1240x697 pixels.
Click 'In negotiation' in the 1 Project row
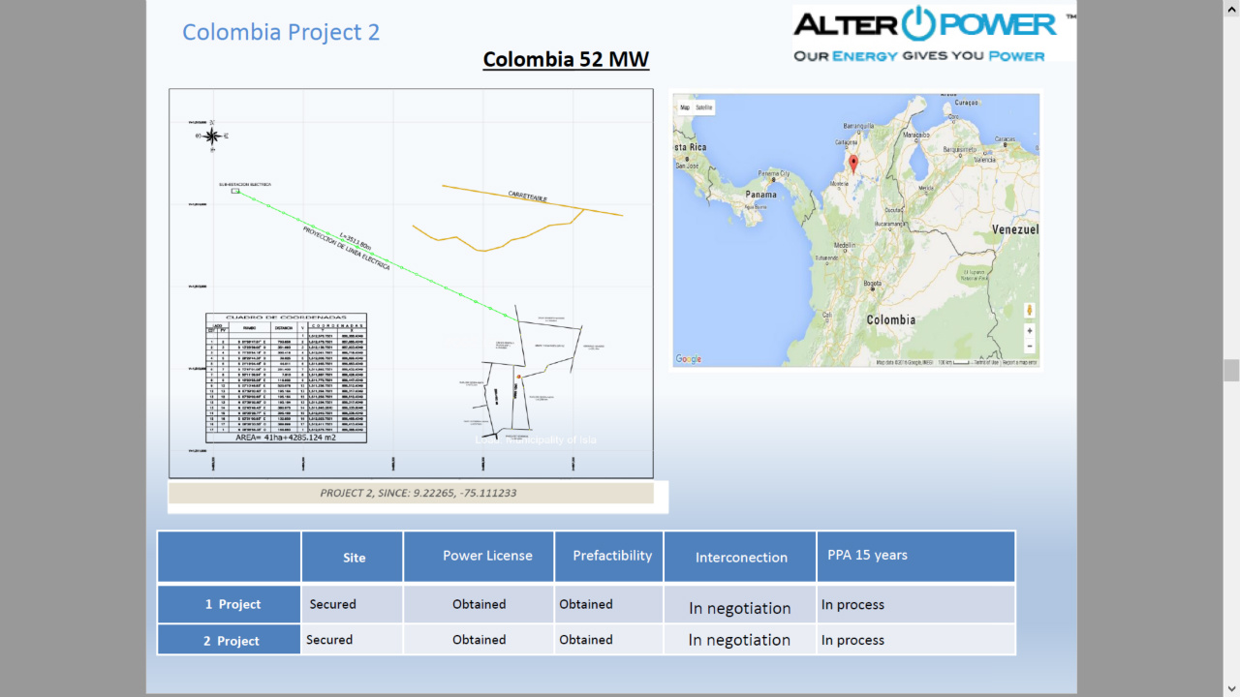[x=740, y=608]
